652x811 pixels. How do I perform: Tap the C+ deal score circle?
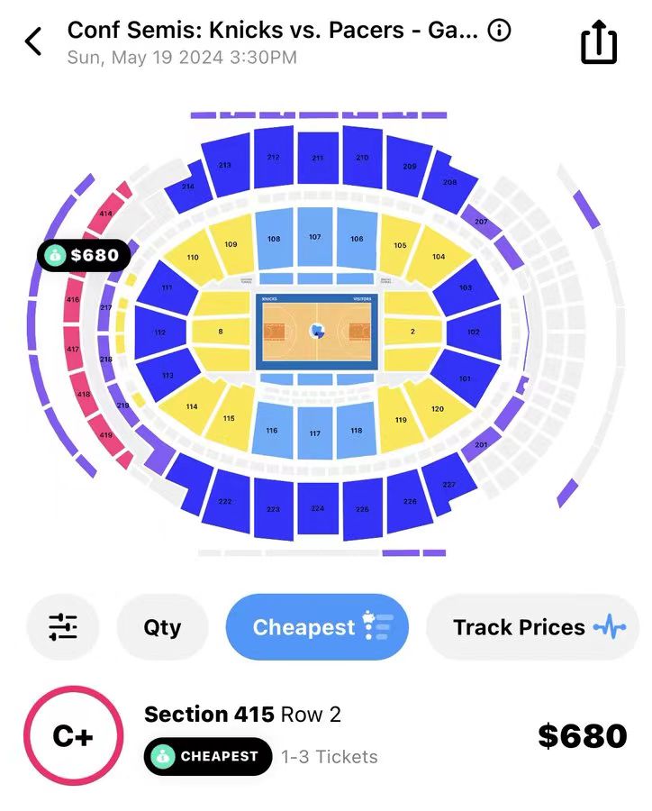(x=73, y=735)
